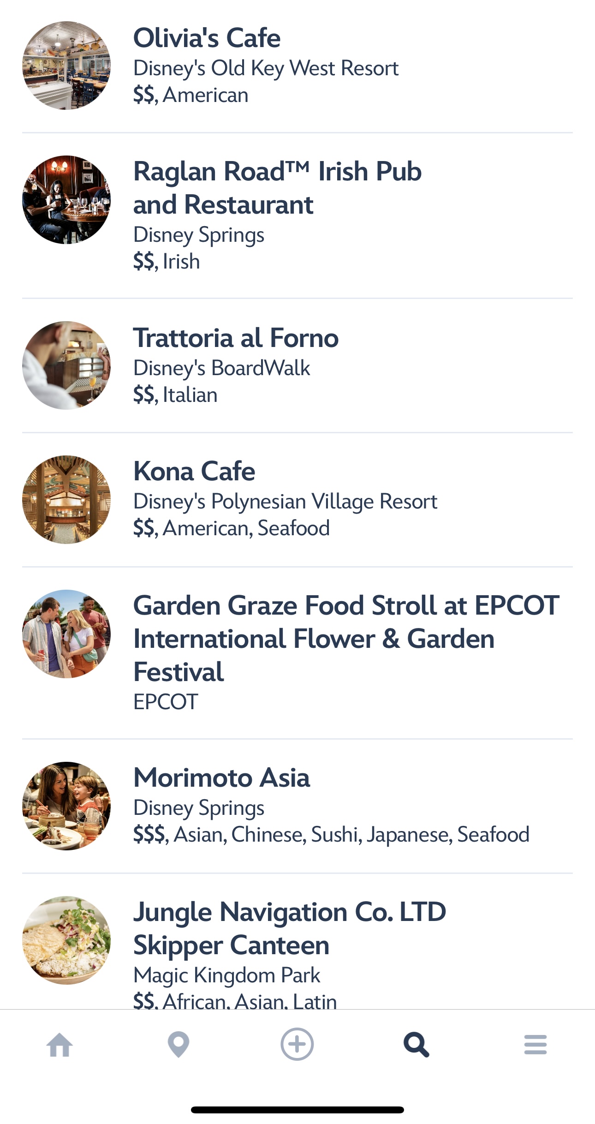Image resolution: width=595 pixels, height=1124 pixels.
Task: Tap the Home icon in bottom bar
Action: click(x=60, y=1045)
